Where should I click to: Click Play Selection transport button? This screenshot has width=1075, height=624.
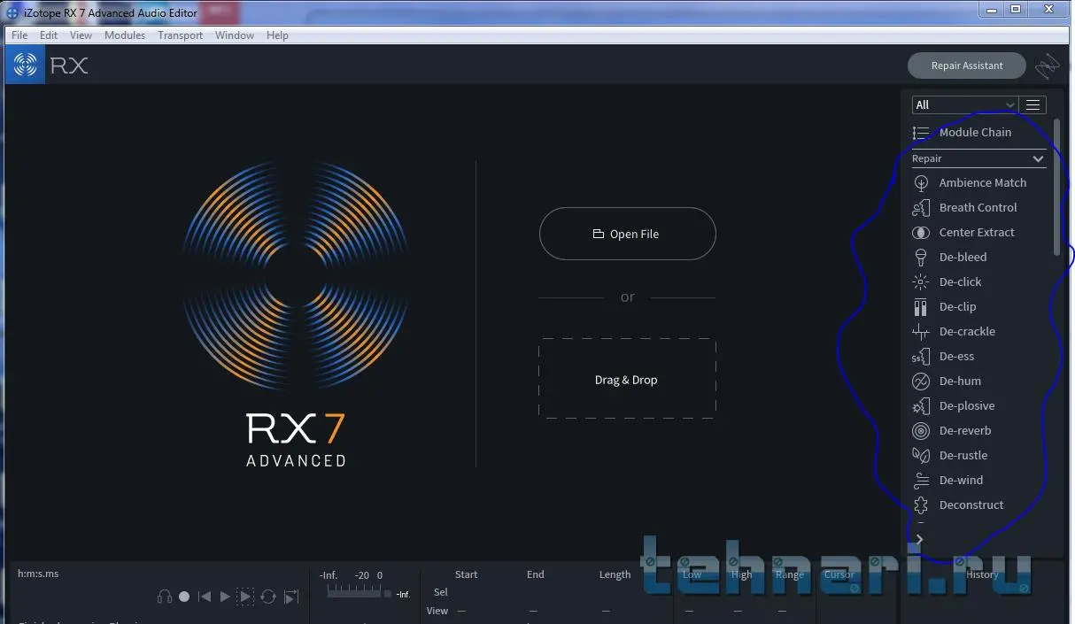(245, 597)
